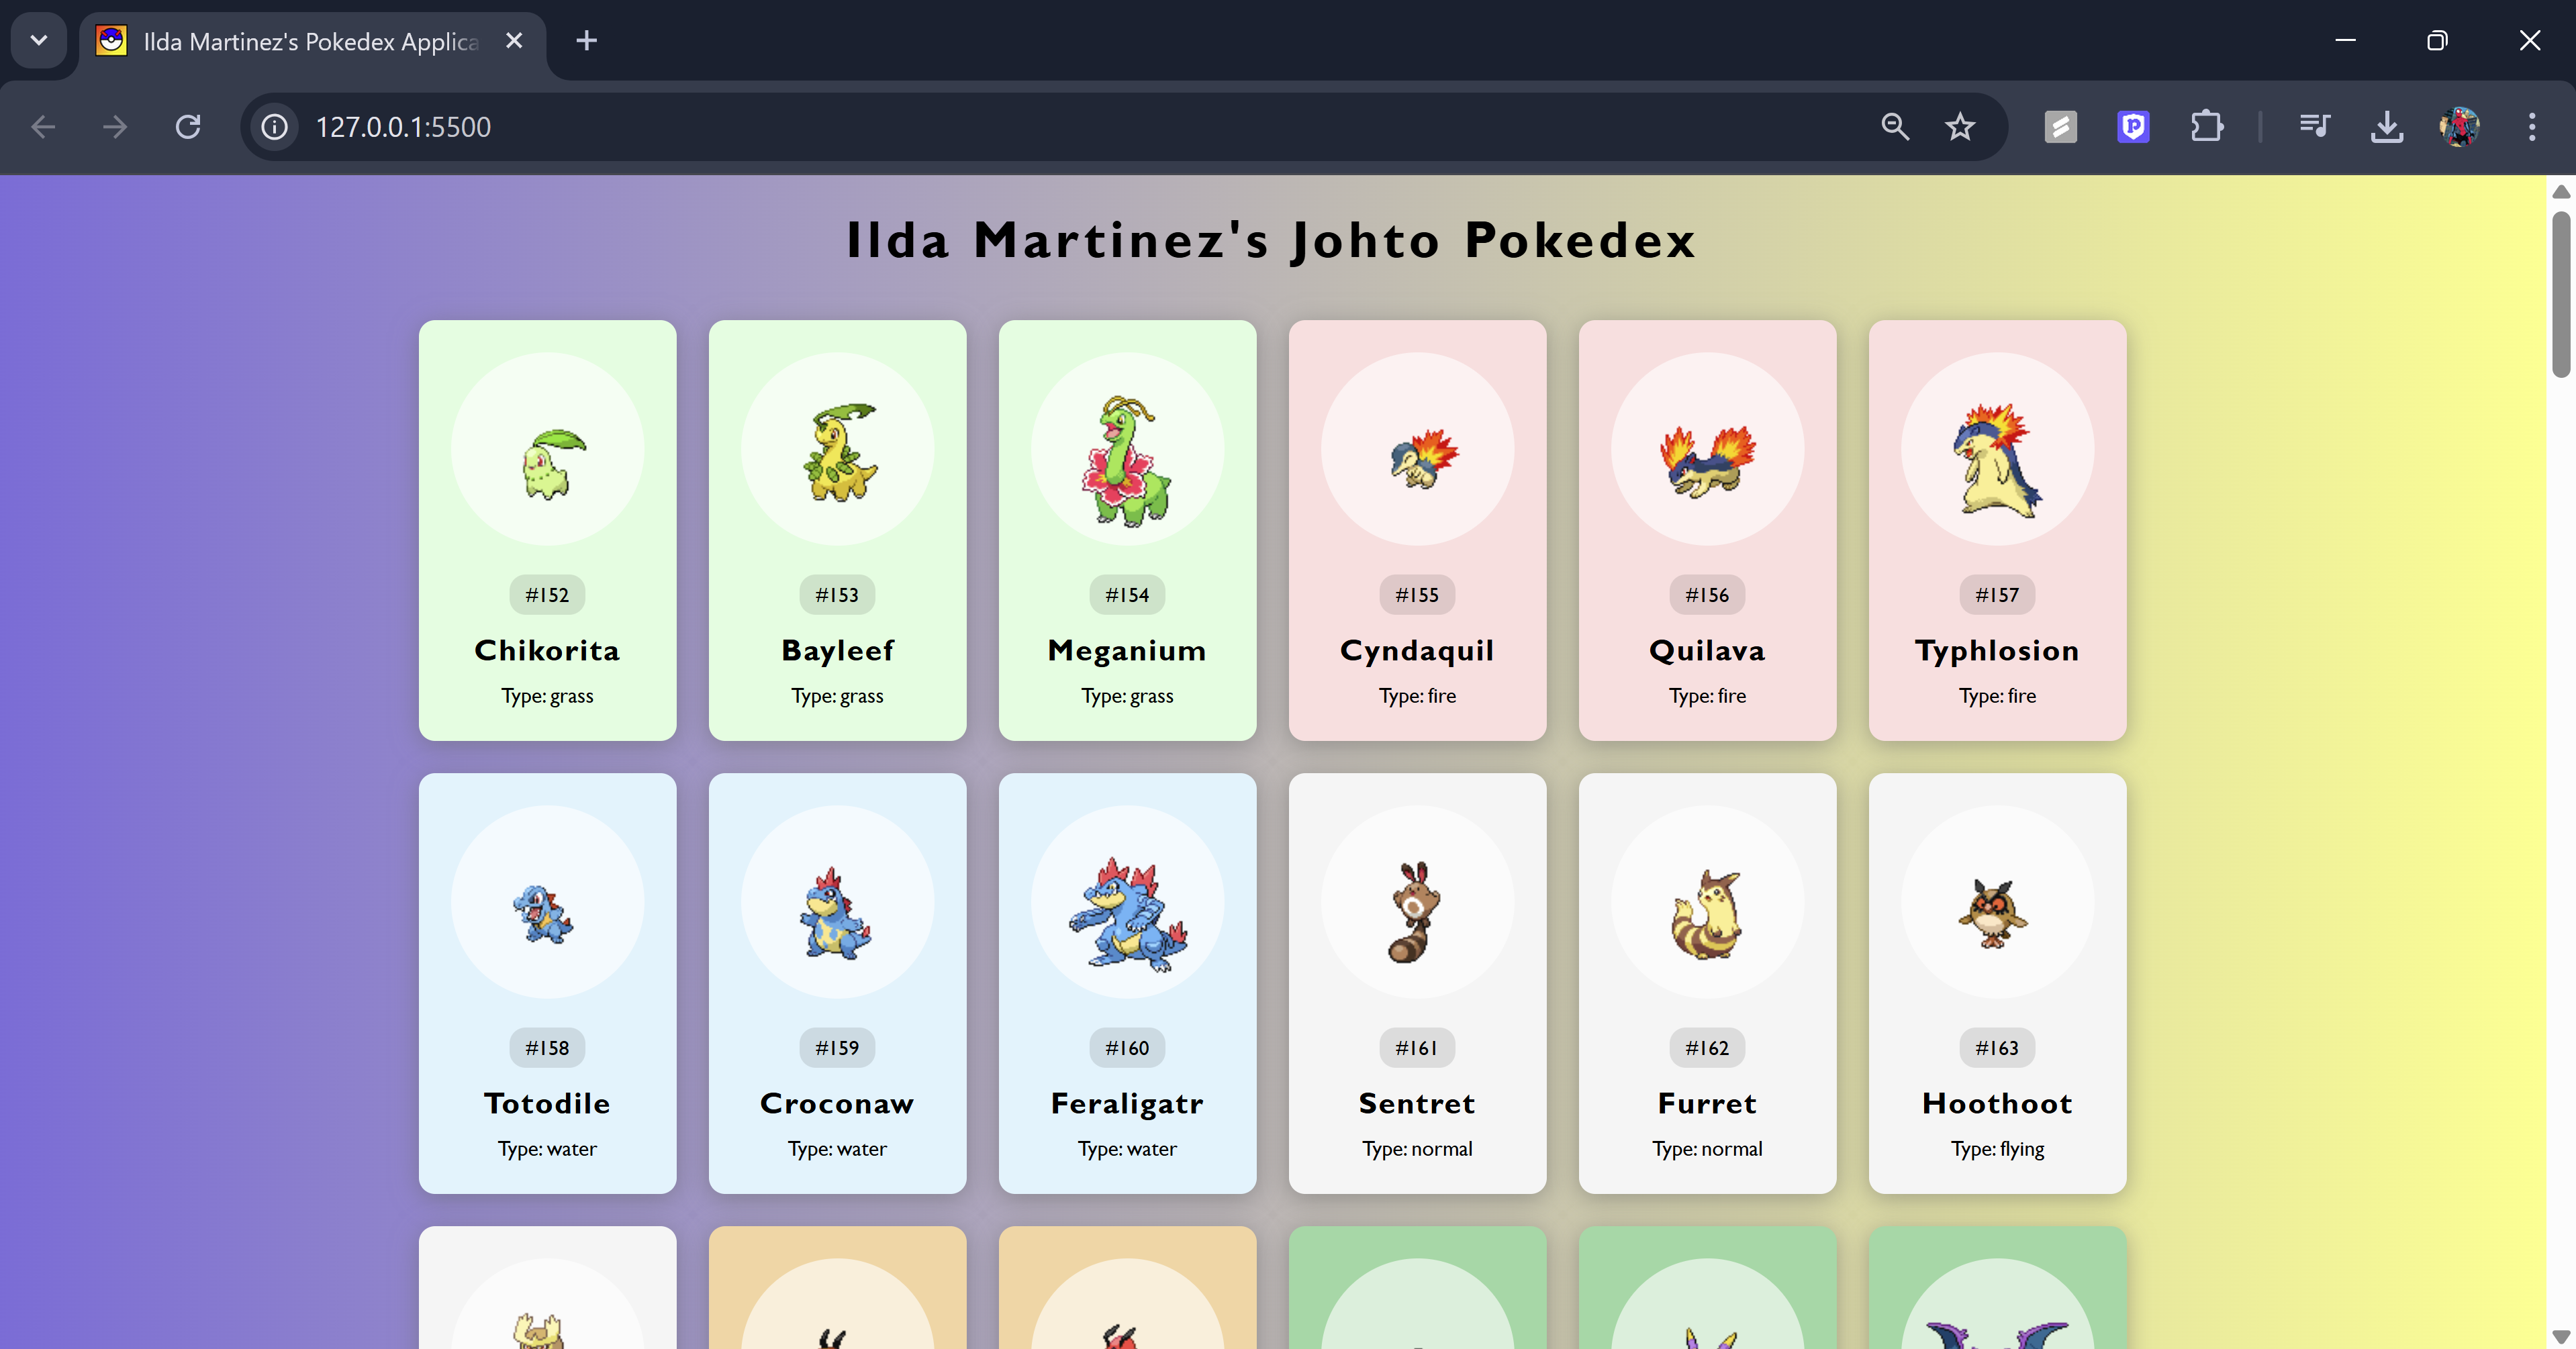2576x1349 pixels.
Task: Click the Hoothoot sprite image
Action: pyautogui.click(x=1993, y=913)
